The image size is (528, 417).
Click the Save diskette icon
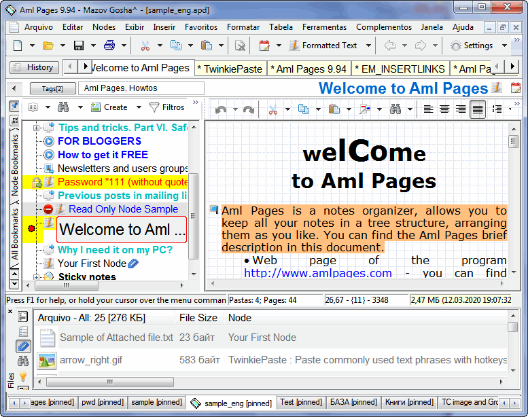click(x=79, y=45)
